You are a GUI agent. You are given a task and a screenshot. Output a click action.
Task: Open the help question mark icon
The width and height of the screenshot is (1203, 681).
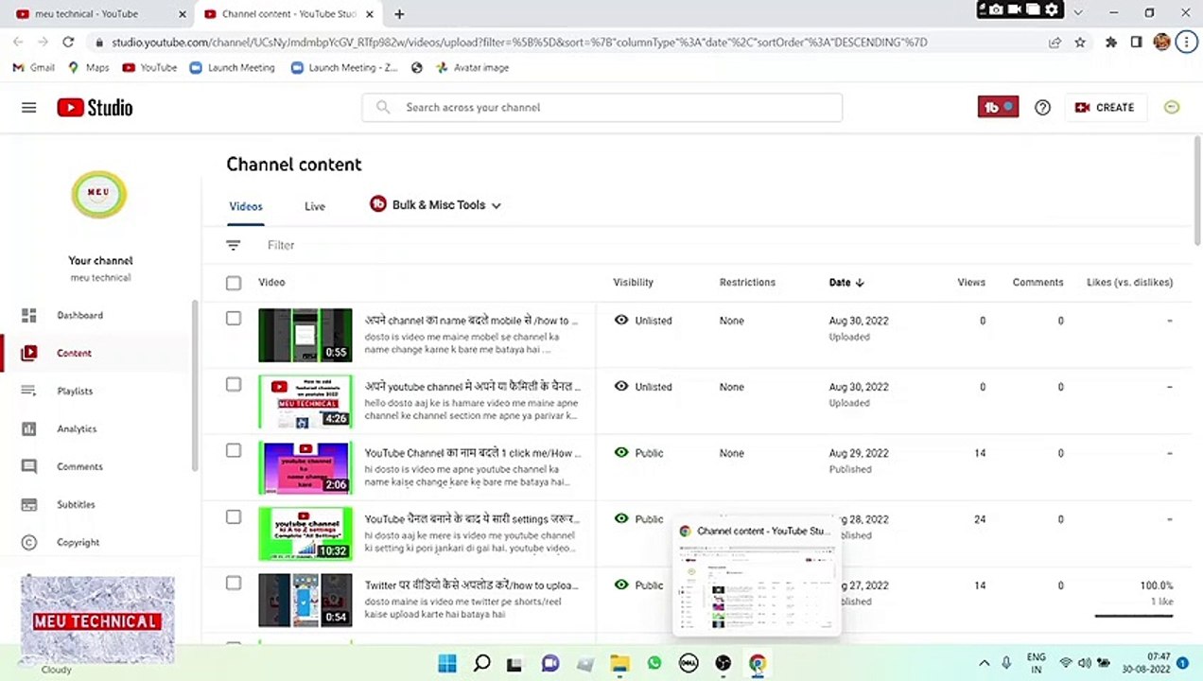click(1042, 108)
